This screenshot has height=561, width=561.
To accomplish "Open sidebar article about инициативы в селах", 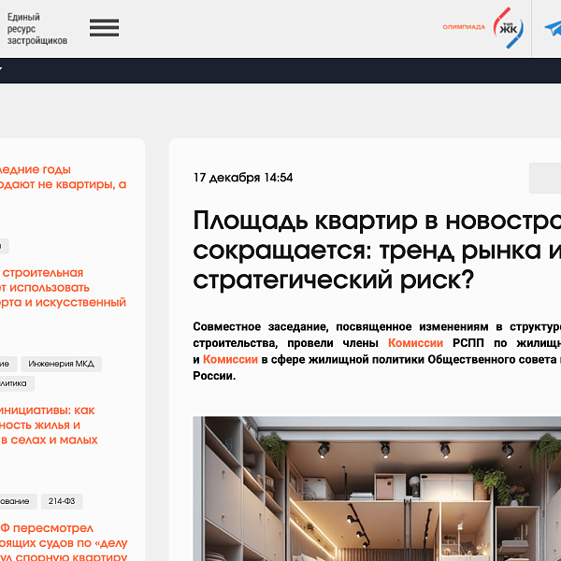I will pos(49,425).
